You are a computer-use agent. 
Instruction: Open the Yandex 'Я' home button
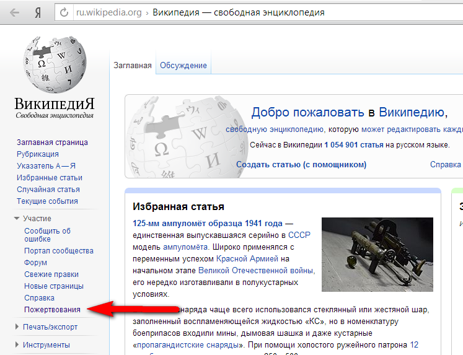tap(38, 12)
